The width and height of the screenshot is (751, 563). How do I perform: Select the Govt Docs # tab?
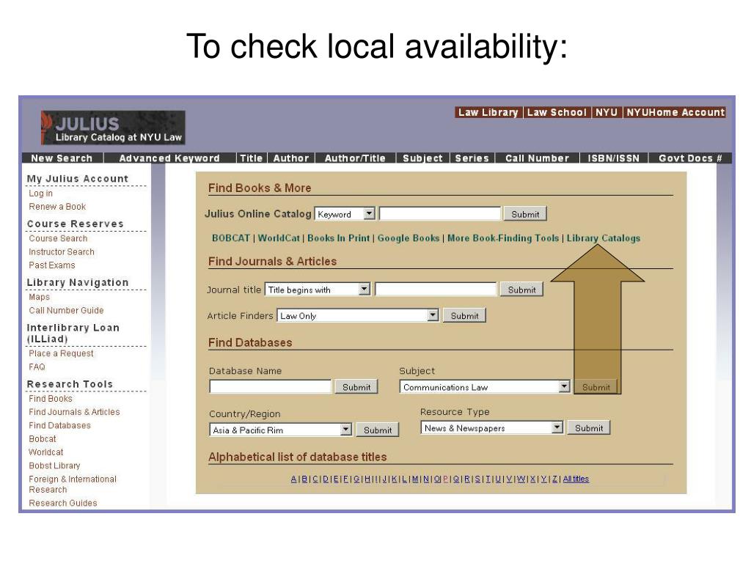pos(690,158)
